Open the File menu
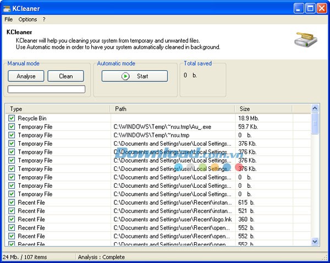This screenshot has height=263, width=330. (8, 19)
